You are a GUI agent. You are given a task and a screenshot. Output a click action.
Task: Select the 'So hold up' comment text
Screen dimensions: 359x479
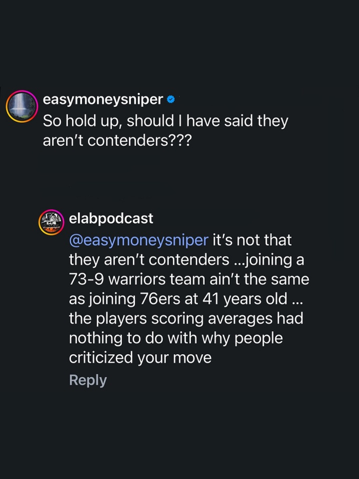[x=165, y=130]
